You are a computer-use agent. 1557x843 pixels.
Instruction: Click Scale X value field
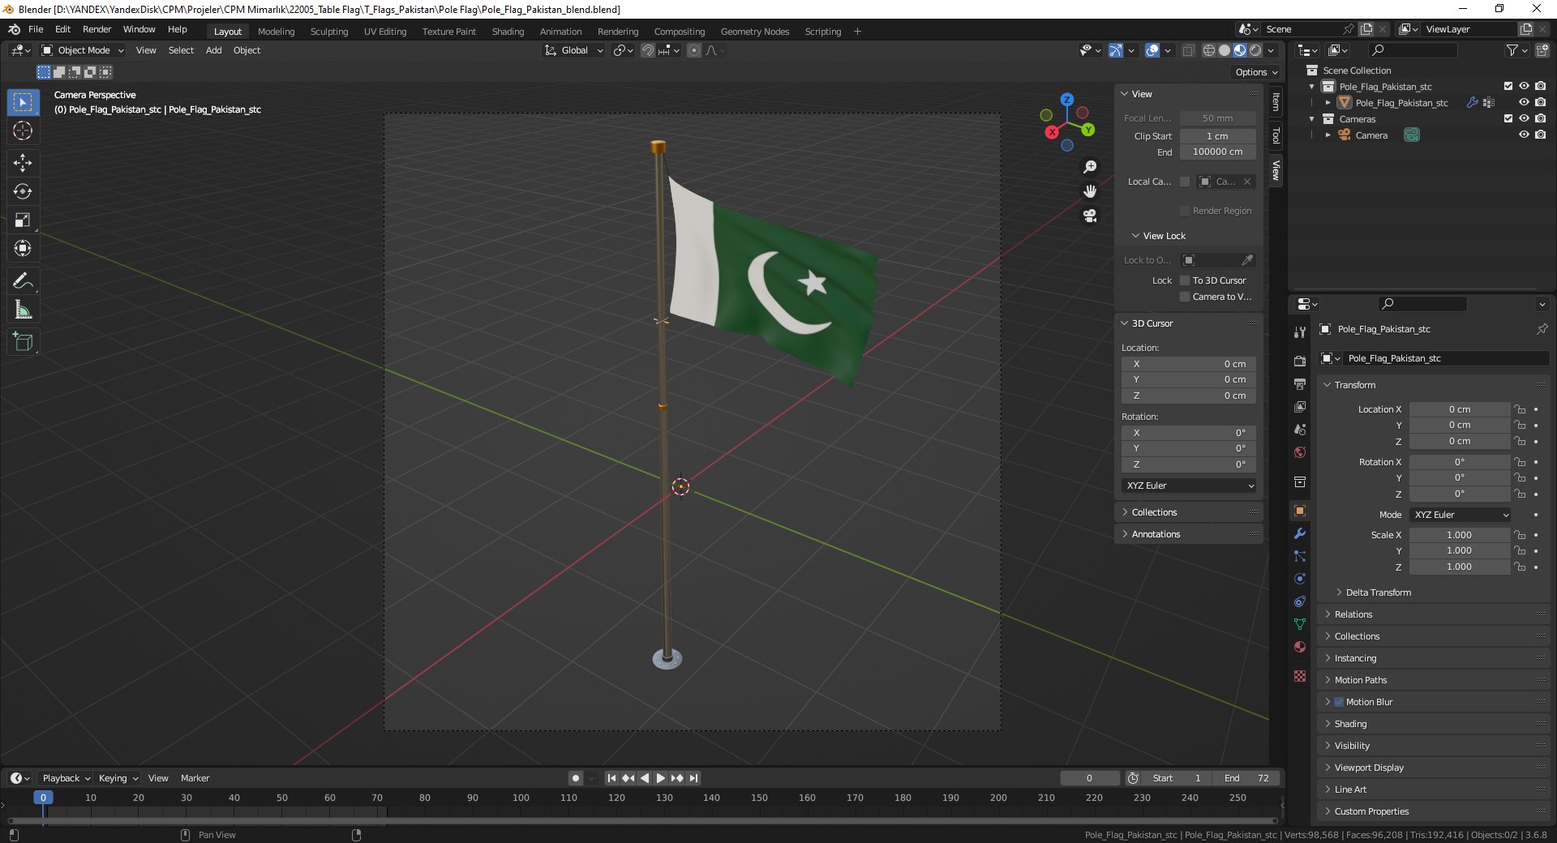[1459, 535]
